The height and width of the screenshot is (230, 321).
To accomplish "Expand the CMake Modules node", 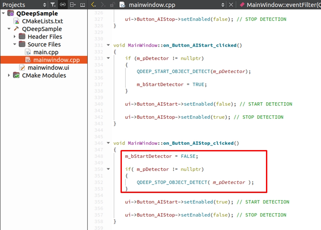I will [9, 75].
